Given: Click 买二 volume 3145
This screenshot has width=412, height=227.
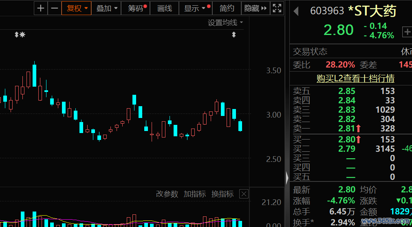Looking at the screenshot, I should (385, 149).
